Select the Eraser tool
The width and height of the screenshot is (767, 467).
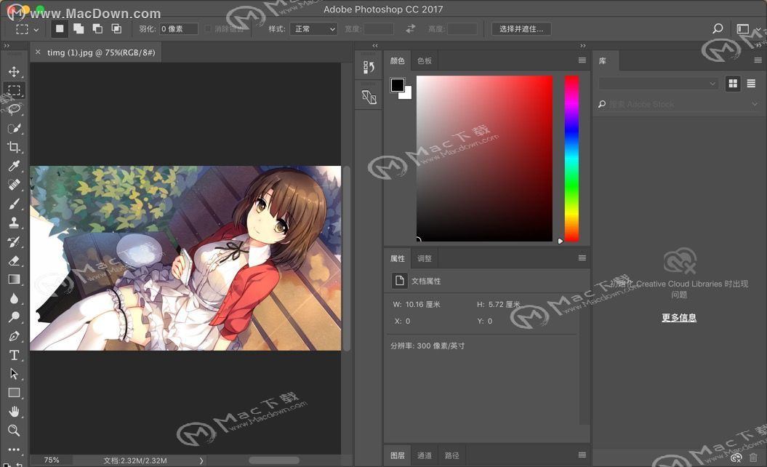pyautogui.click(x=14, y=260)
